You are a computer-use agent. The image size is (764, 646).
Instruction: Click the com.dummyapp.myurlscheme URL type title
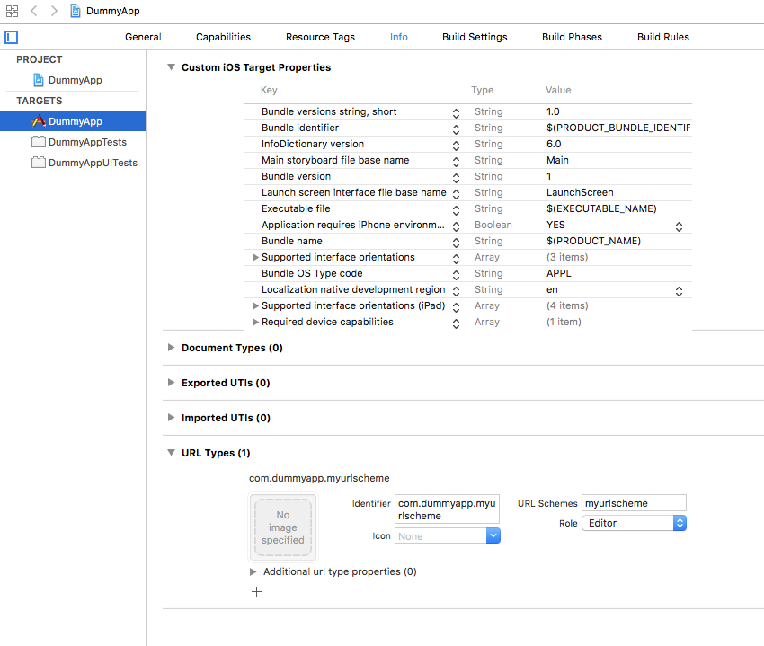coord(319,478)
